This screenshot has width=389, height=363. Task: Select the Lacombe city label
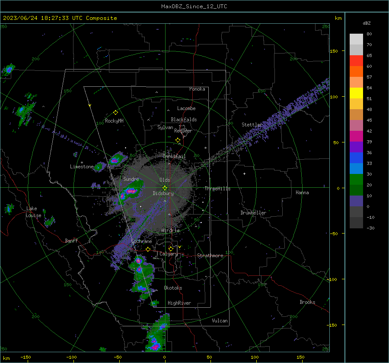coord(186,108)
